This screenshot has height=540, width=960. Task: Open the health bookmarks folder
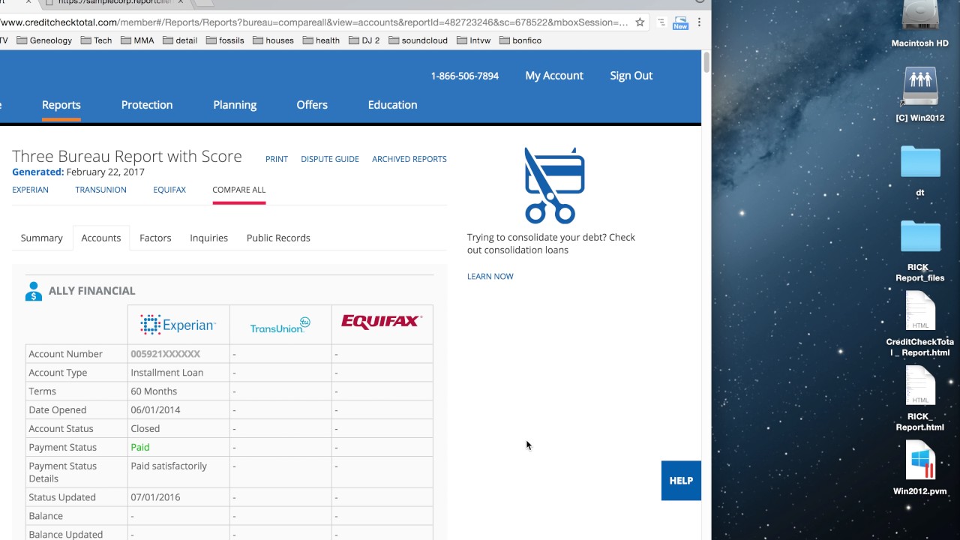321,40
